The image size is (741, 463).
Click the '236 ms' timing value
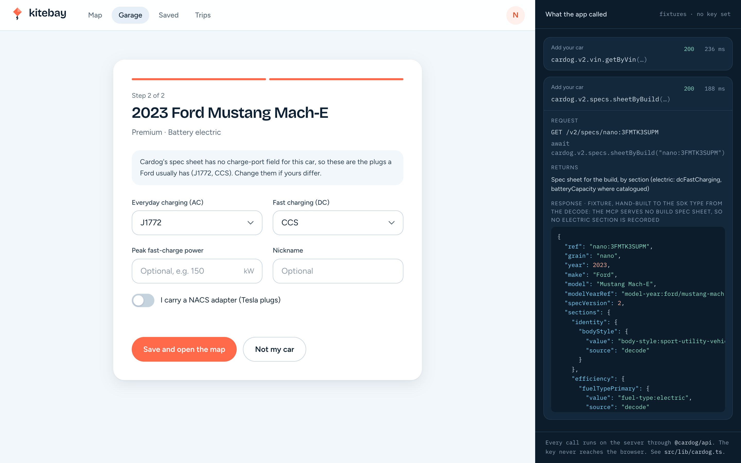click(x=714, y=49)
